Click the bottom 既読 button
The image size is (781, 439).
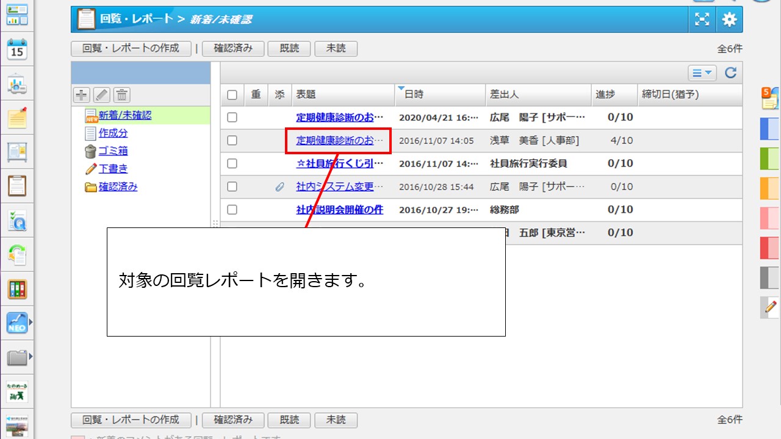coord(289,420)
